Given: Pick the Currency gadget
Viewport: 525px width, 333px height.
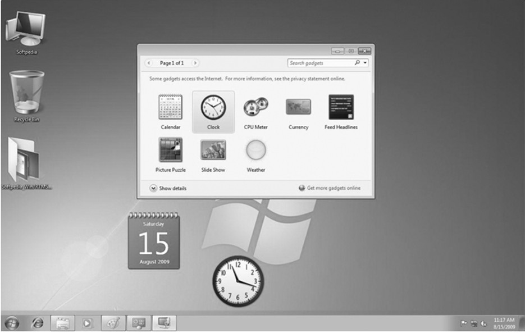Looking at the screenshot, I should click(x=298, y=112).
